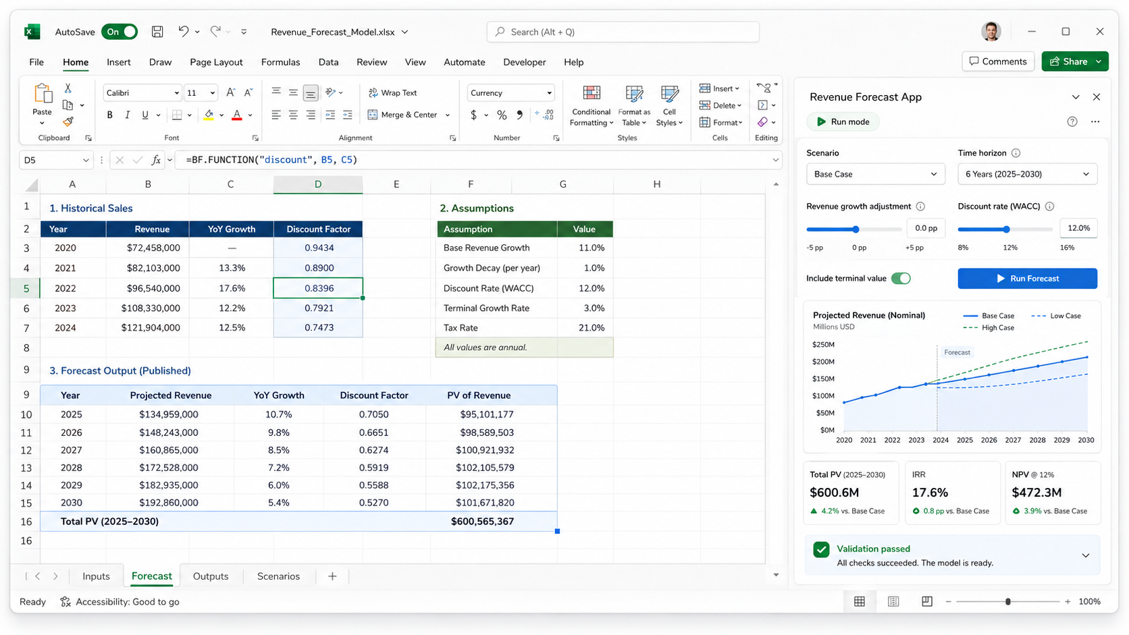Align text right

click(x=311, y=115)
